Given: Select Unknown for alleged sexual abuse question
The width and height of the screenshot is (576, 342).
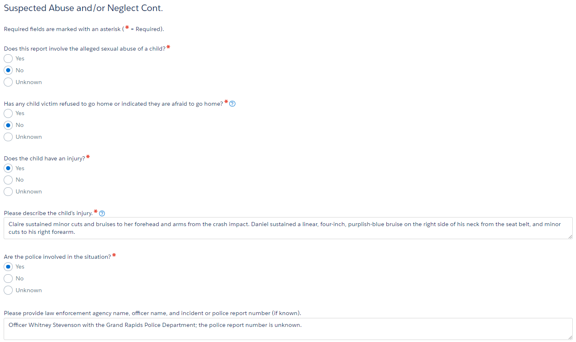Looking at the screenshot, I should [x=8, y=82].
